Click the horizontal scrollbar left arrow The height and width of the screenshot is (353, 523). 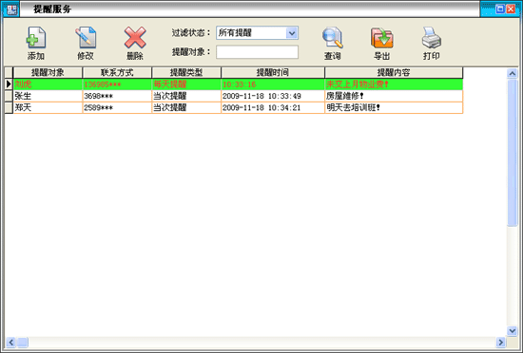point(11,342)
